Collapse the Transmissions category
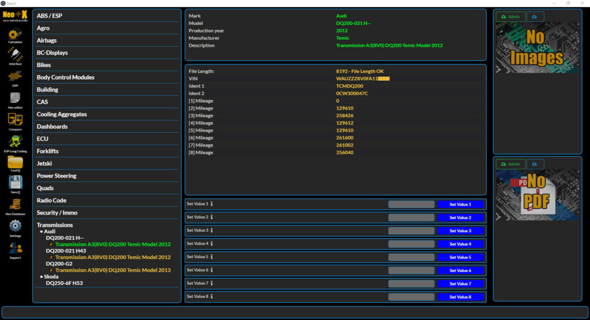This screenshot has width=590, height=320. point(55,225)
